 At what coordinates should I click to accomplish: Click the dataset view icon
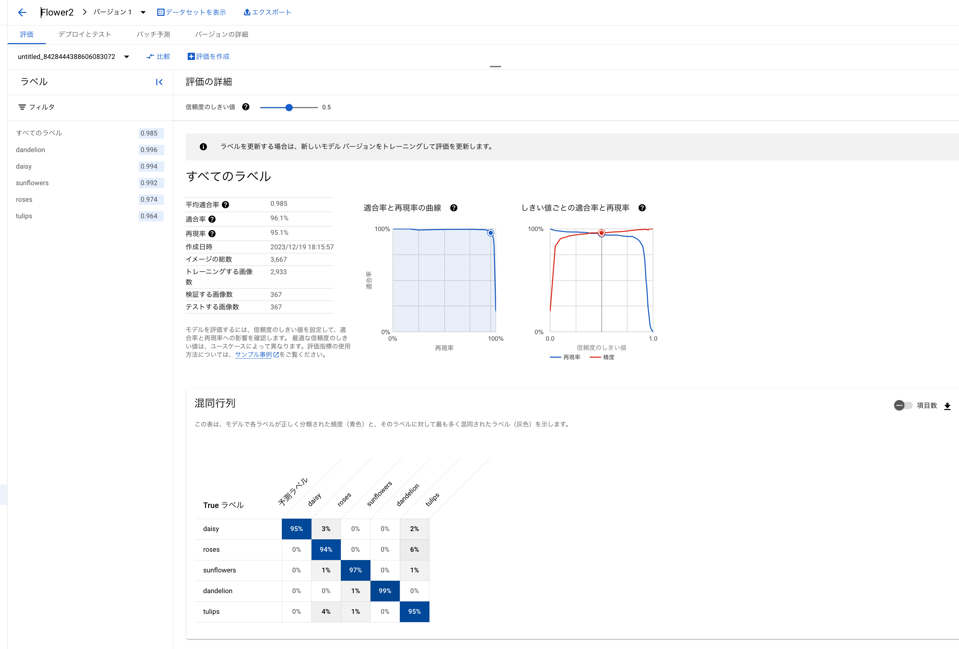tap(161, 12)
